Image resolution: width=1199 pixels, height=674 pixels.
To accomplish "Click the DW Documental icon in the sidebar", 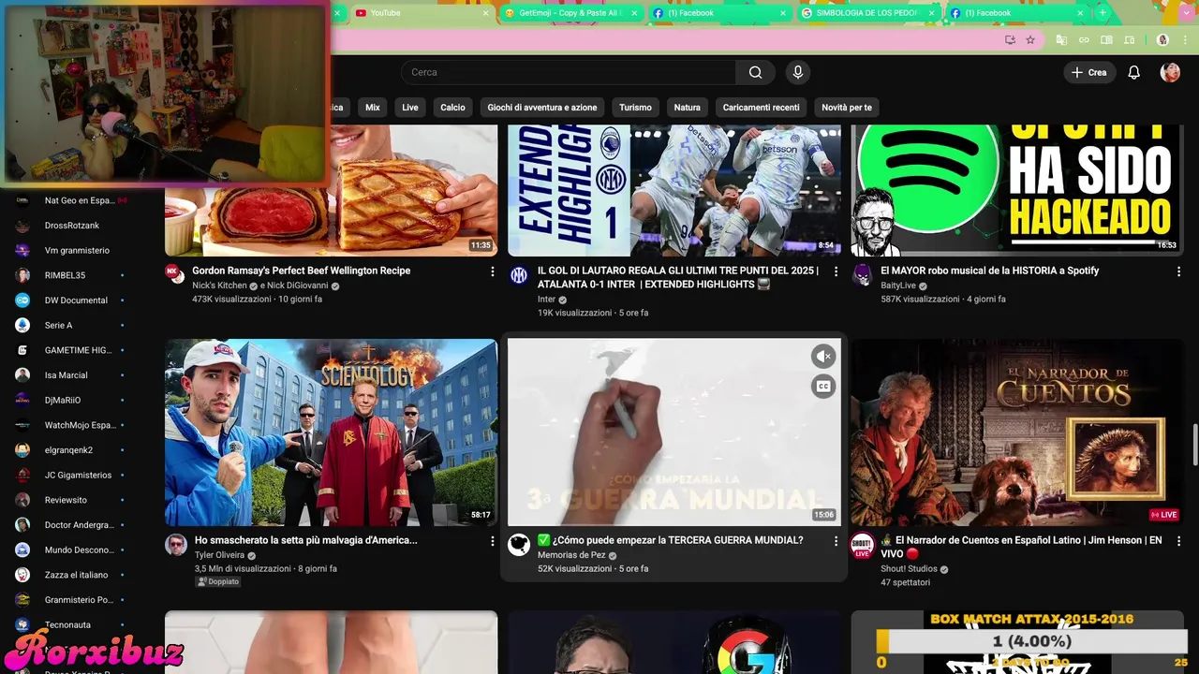I will point(22,300).
